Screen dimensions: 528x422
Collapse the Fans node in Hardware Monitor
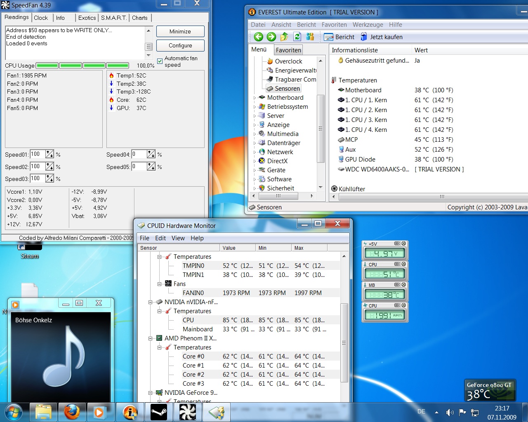(160, 284)
